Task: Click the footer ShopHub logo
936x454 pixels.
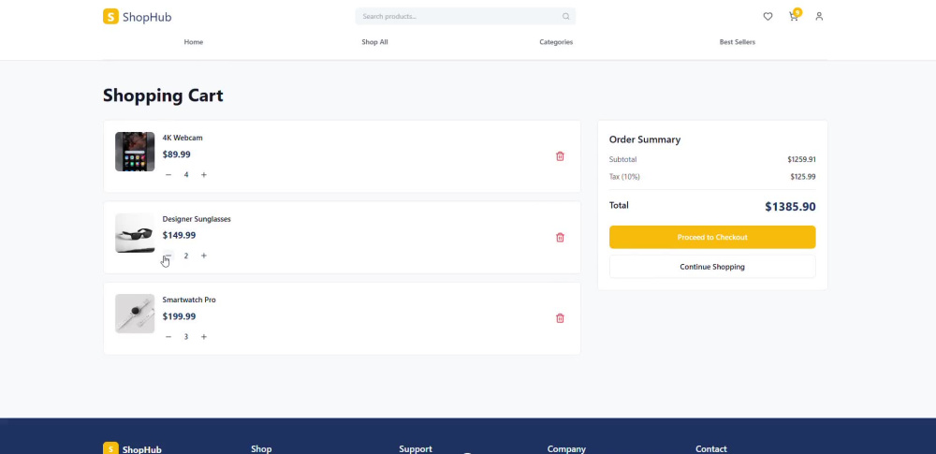Action: 132,449
